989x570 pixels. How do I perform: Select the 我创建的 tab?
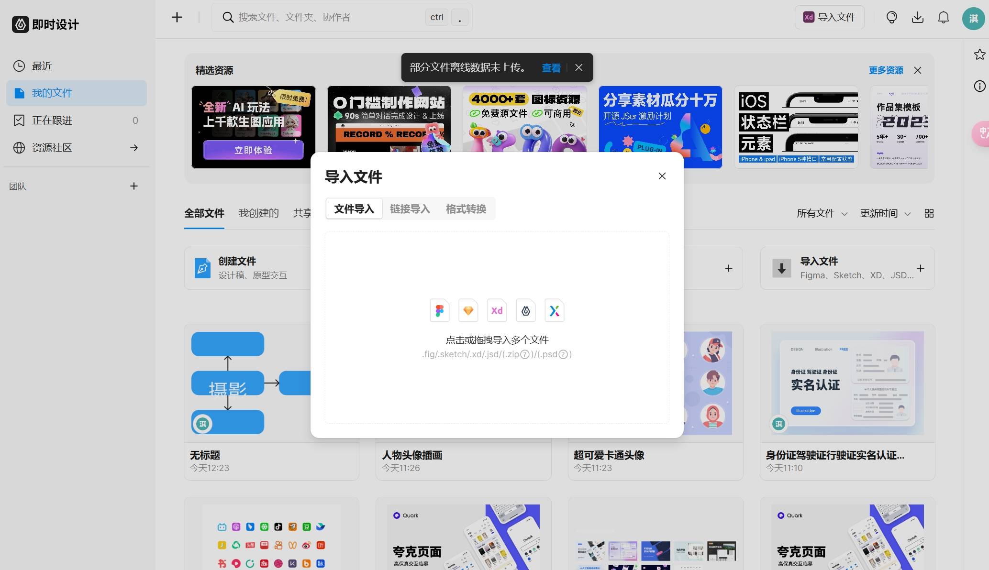[258, 213]
